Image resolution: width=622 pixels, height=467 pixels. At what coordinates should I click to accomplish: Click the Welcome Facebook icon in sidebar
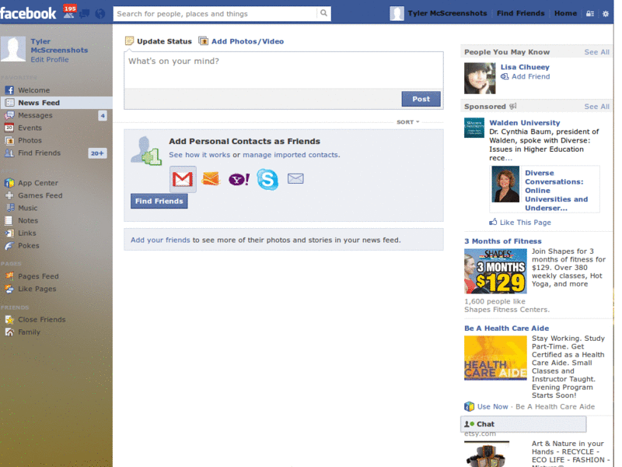(9, 90)
